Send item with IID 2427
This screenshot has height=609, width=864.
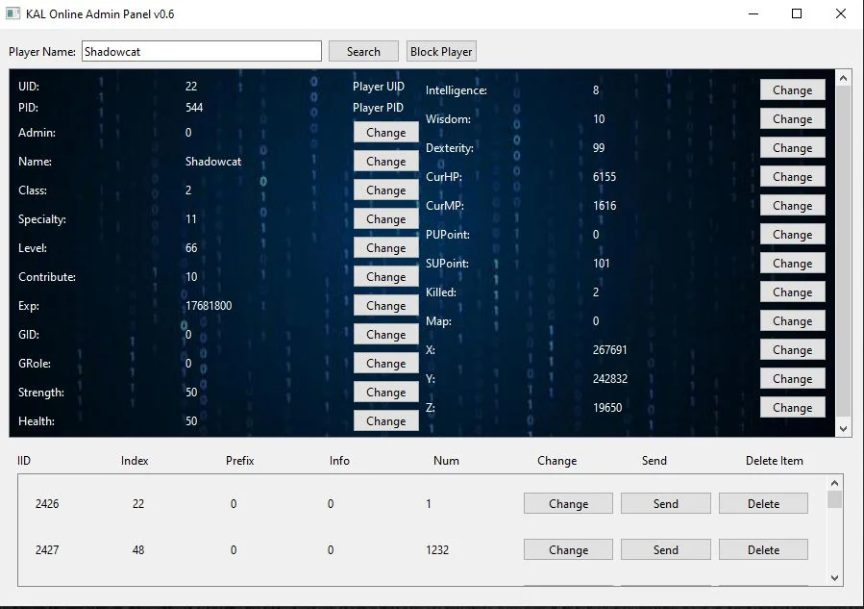(666, 550)
